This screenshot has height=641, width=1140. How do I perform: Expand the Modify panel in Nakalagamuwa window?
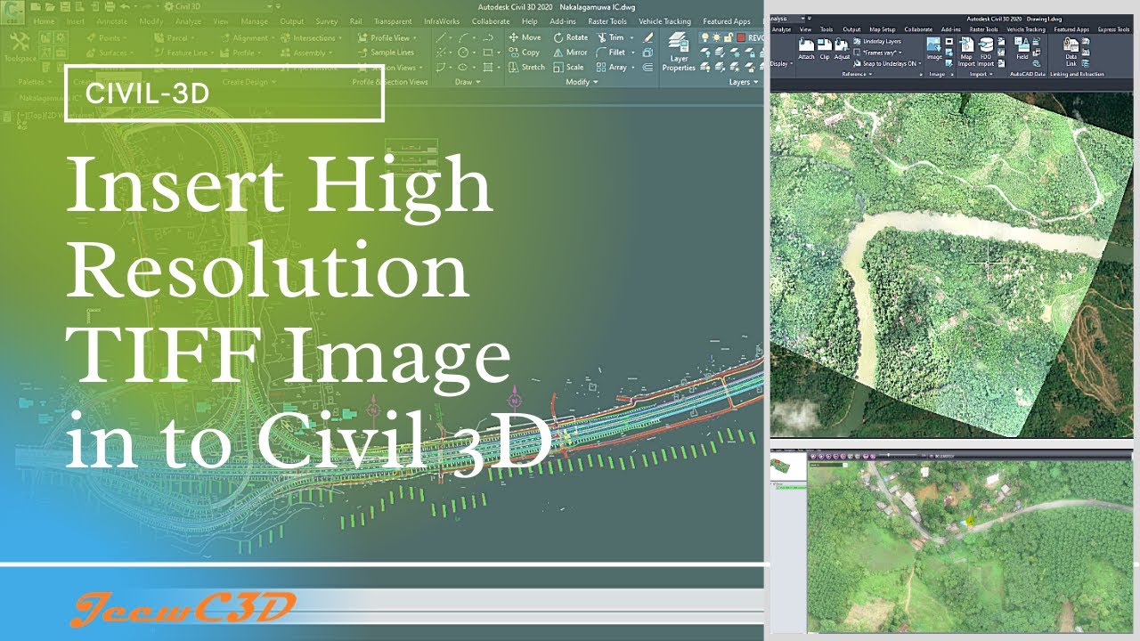(x=582, y=82)
